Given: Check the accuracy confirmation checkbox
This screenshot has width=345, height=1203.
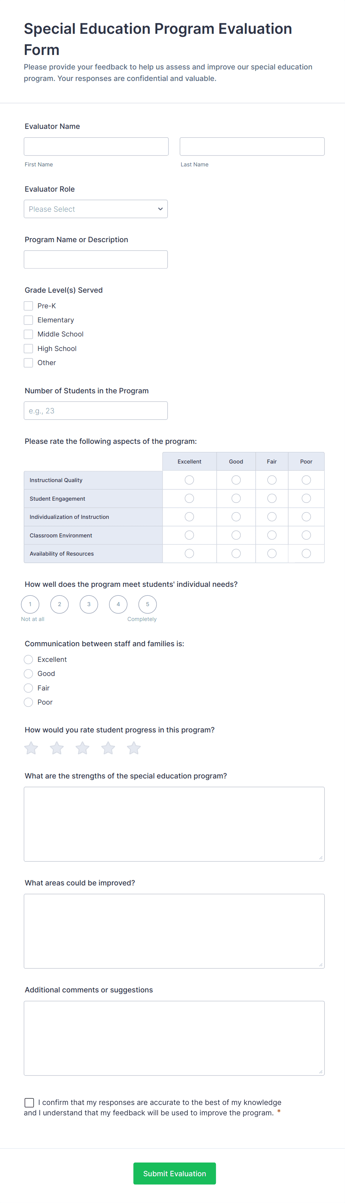Looking at the screenshot, I should pos(29,1103).
